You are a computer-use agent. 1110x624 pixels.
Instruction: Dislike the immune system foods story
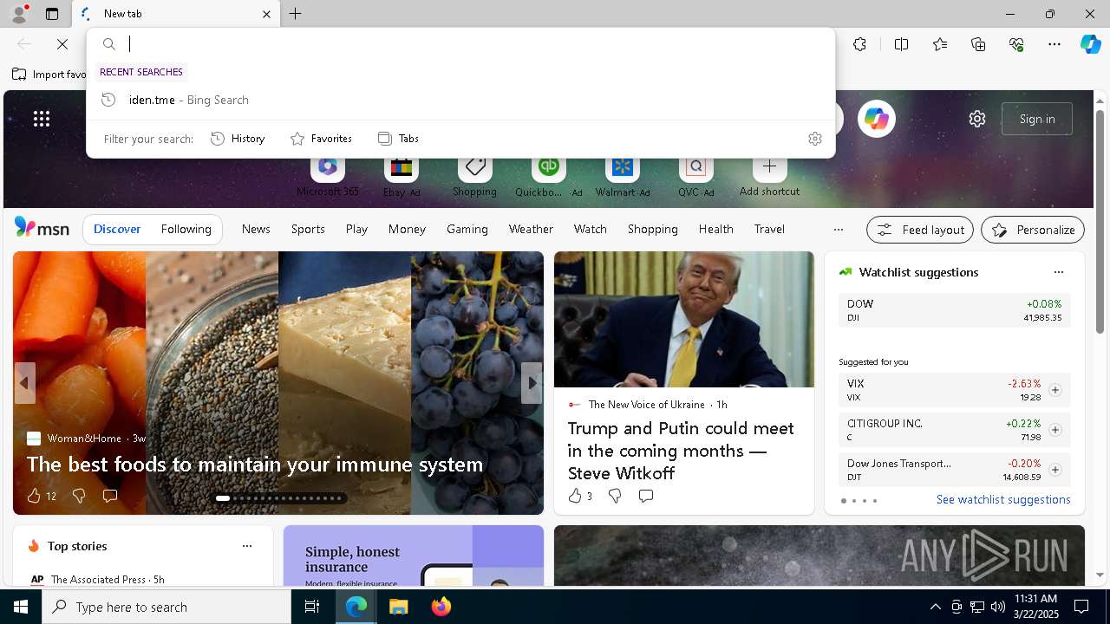(x=79, y=496)
